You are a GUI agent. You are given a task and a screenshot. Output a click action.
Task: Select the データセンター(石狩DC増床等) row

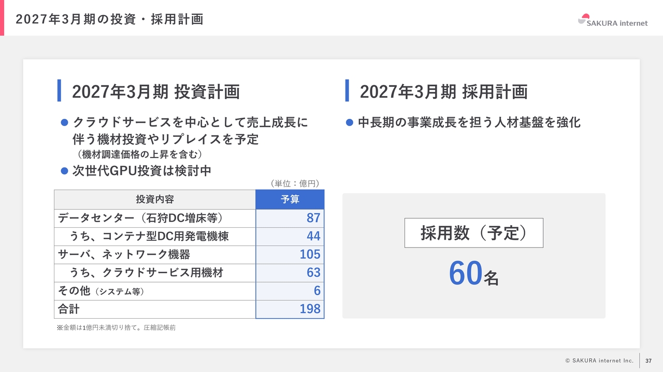tap(189, 218)
